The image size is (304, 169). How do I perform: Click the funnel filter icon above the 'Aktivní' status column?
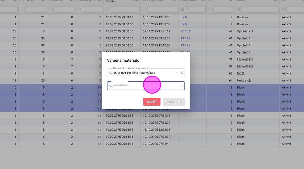coord(283,9)
